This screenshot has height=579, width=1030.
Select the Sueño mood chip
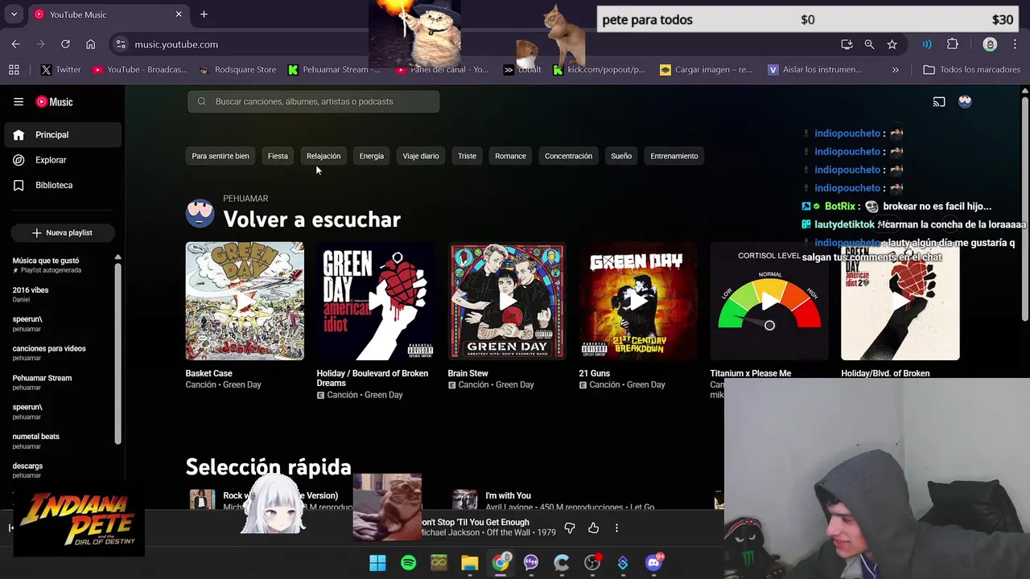[621, 156]
